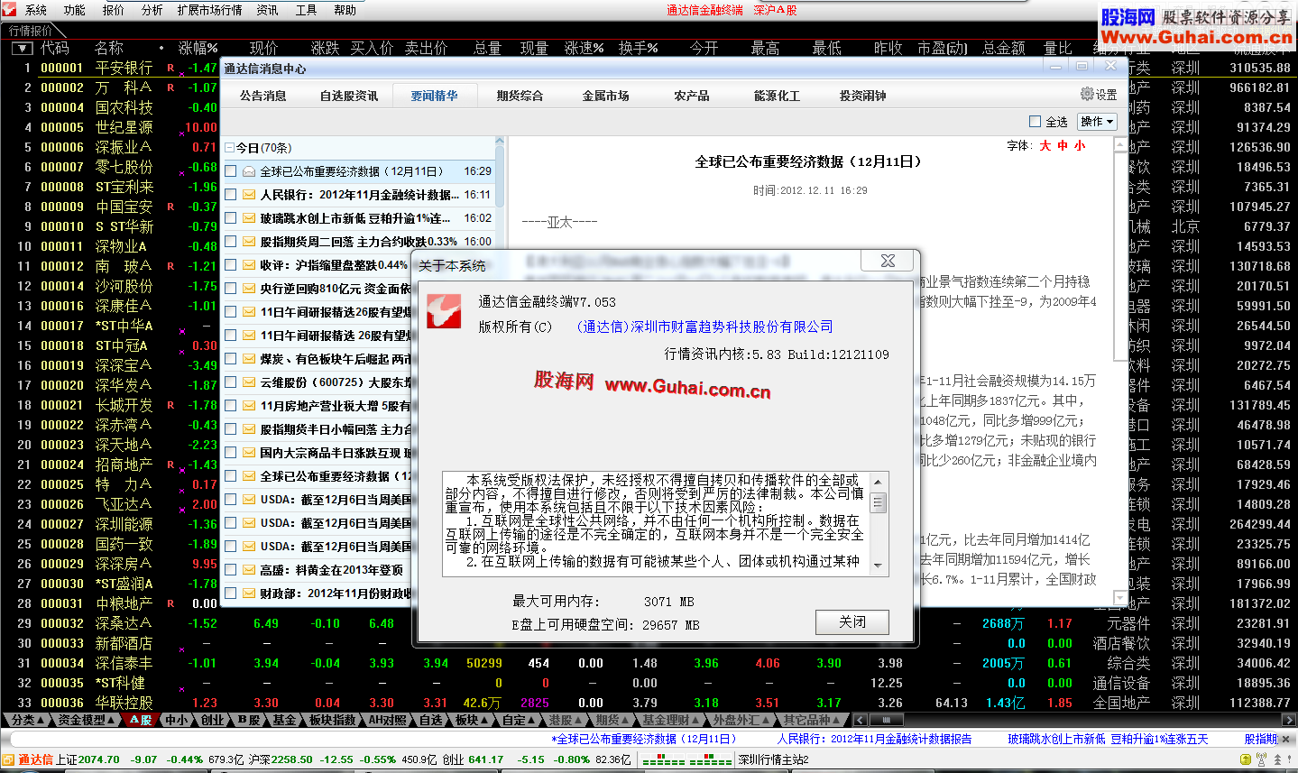Click the 通达信 icon in the bottom status bar
This screenshot has height=773, width=1298.
click(8, 759)
